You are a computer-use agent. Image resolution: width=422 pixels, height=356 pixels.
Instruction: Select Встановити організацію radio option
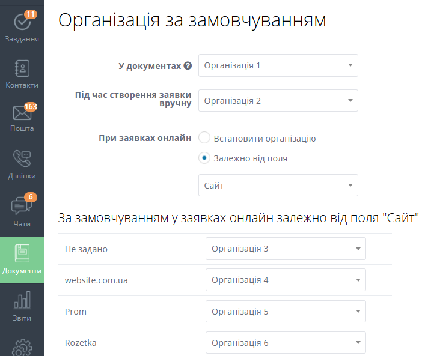(x=204, y=138)
